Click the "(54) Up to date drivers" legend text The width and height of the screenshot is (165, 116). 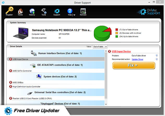click(x=129, y=37)
